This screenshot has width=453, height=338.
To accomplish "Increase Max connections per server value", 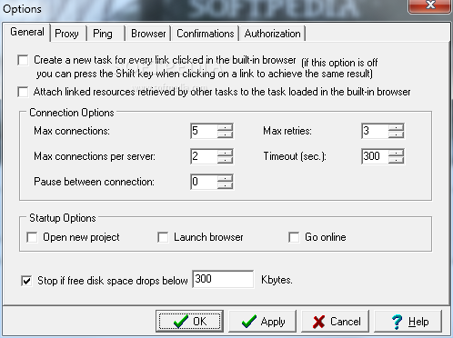I will coord(225,153).
